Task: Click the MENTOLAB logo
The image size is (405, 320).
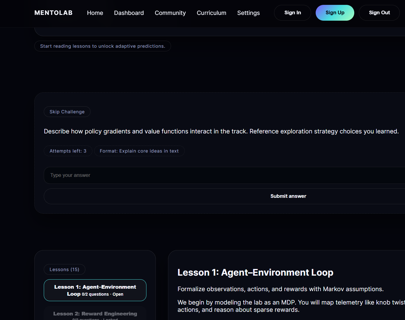Action: pos(53,13)
